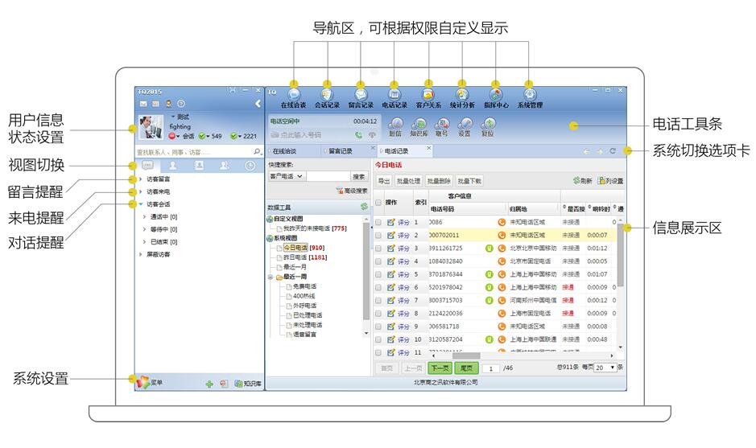Open the 客户关系 navigation icon
Screen dimensions: 756x448
coord(428,97)
